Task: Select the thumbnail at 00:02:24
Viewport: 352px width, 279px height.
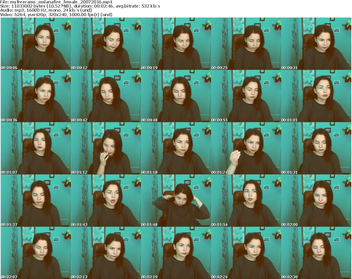Action: [x=246, y=253]
